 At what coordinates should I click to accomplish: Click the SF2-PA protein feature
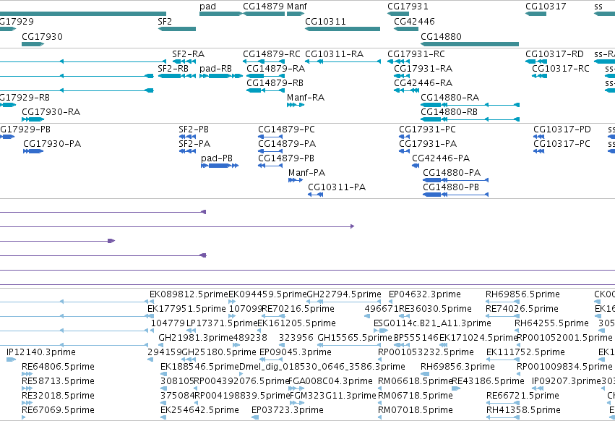pos(187,151)
